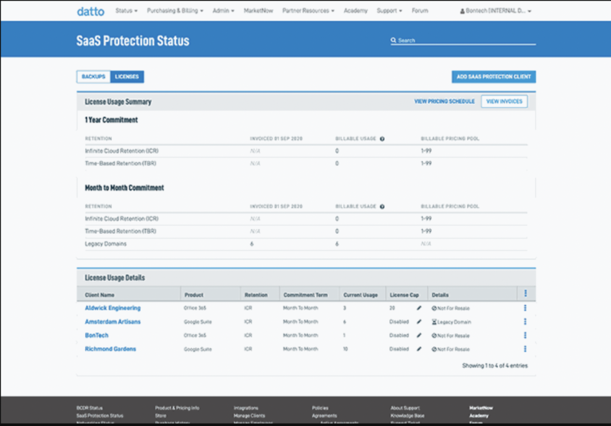Open row actions menu for Richmond Gardens

point(525,349)
